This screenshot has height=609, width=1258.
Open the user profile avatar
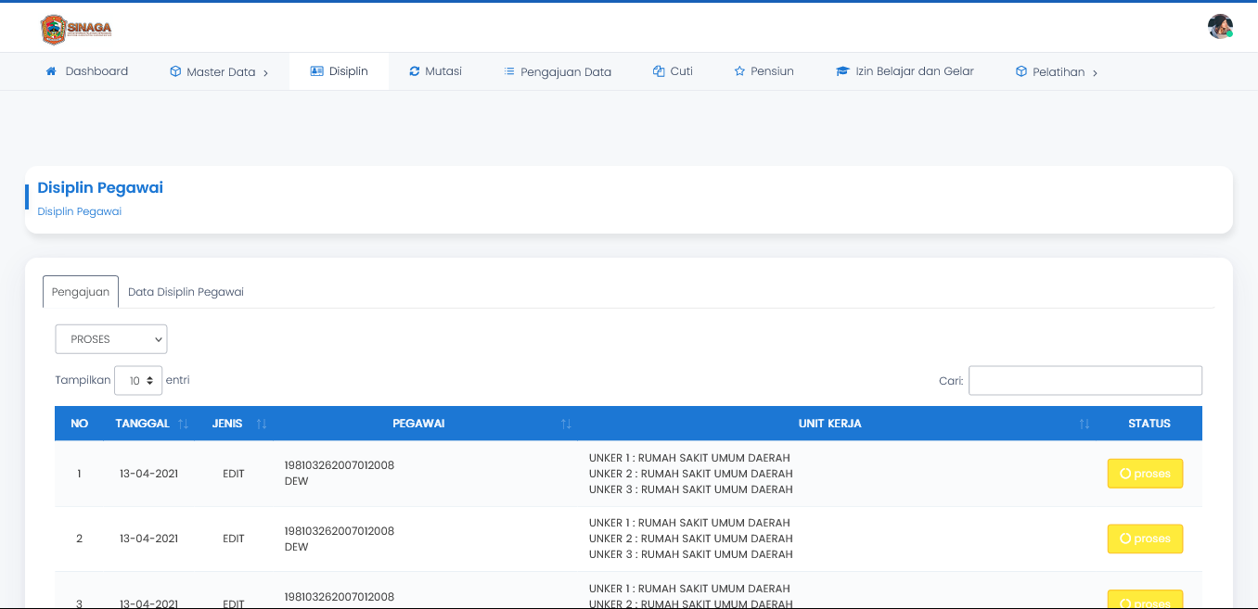(1220, 27)
